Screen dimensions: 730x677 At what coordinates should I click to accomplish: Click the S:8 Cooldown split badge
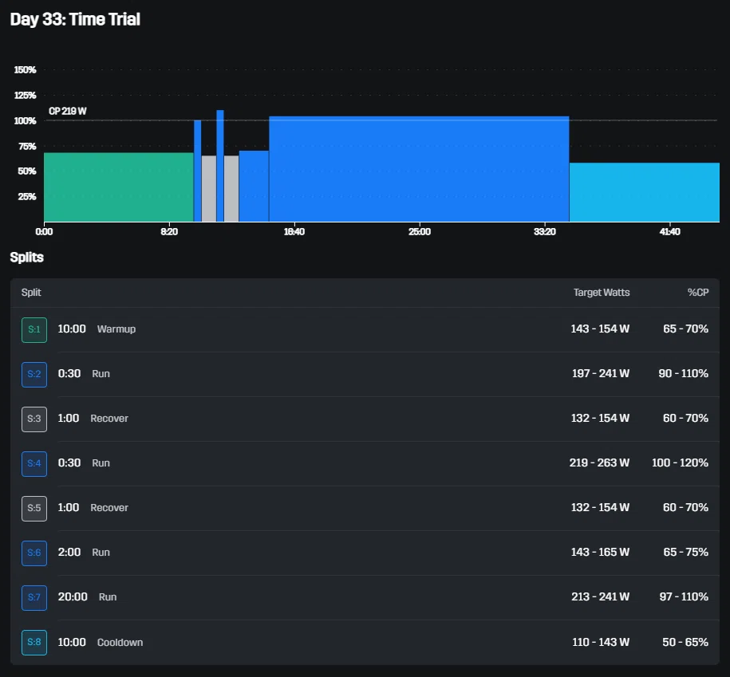(x=34, y=642)
